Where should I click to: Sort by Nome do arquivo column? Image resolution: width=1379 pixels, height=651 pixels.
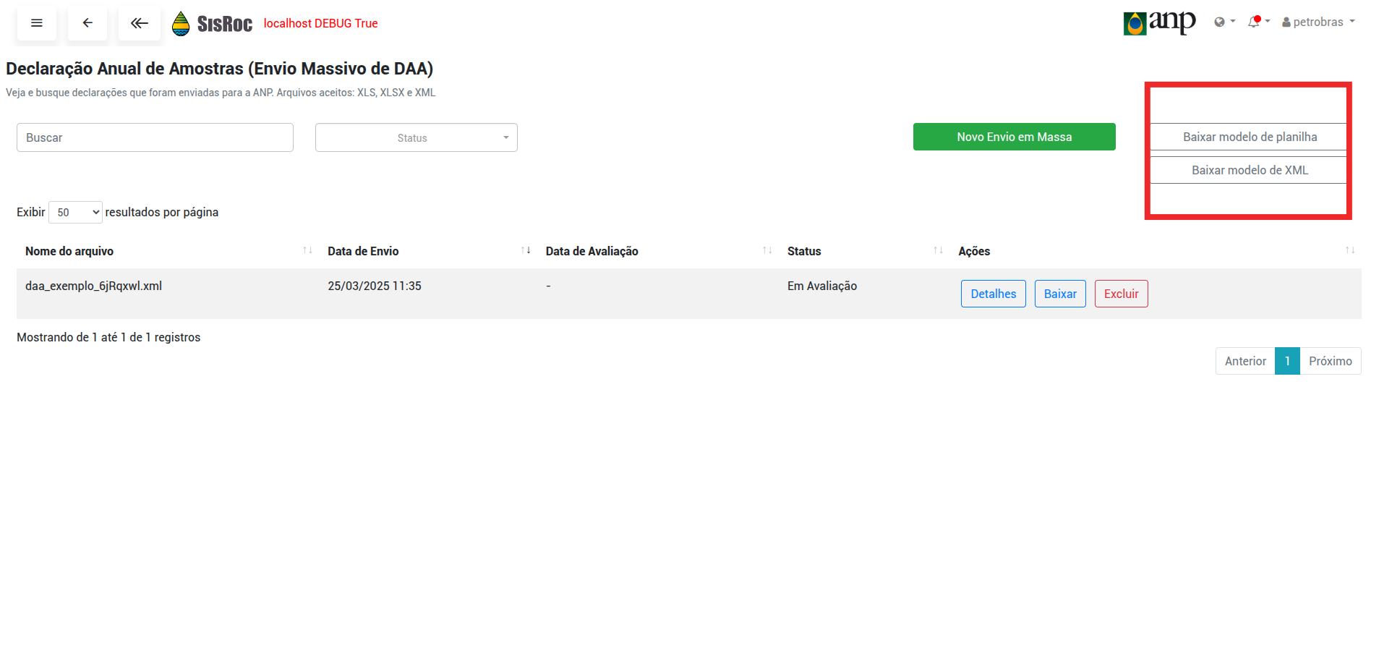click(x=69, y=251)
